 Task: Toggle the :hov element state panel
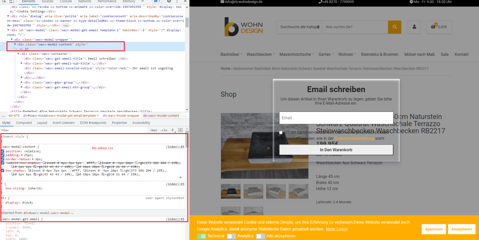tap(153, 130)
